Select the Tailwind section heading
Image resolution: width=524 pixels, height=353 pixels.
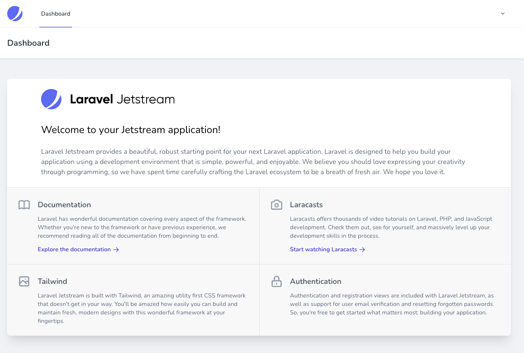53,281
